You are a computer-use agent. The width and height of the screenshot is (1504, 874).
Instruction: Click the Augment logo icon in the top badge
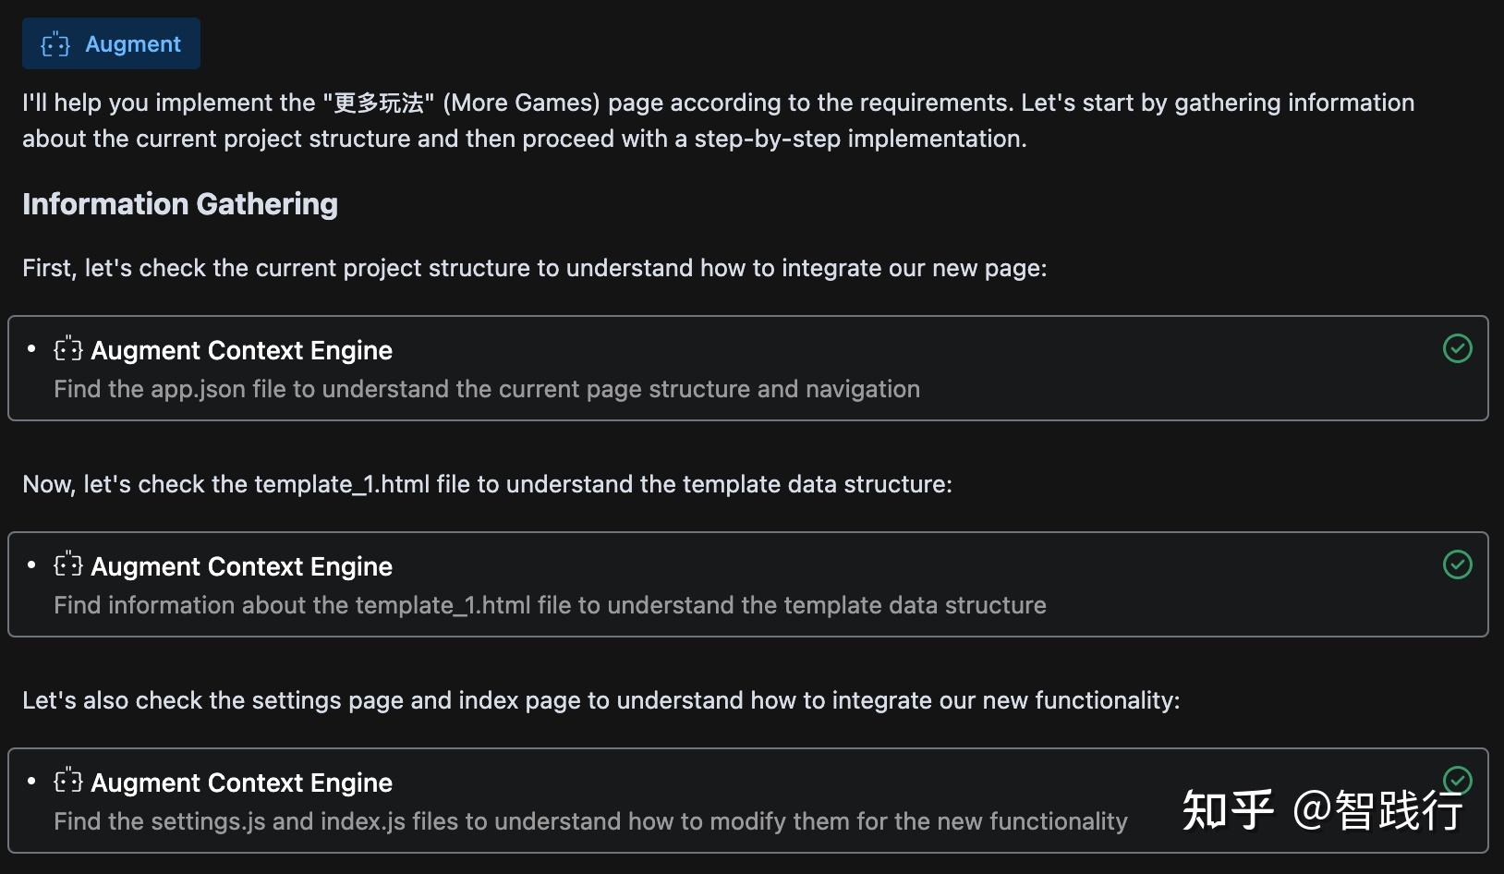coord(55,42)
